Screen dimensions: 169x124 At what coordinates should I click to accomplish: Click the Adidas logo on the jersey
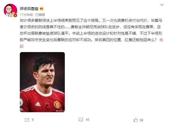click(x=38, y=104)
